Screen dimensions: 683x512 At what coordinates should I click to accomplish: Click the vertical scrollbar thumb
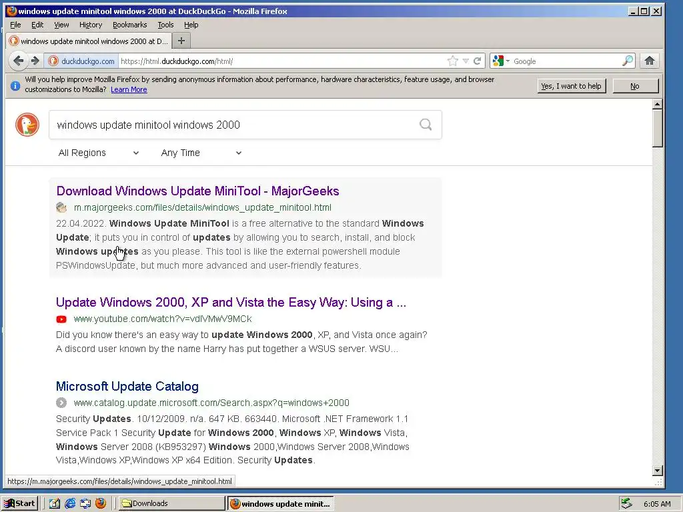tap(658, 129)
